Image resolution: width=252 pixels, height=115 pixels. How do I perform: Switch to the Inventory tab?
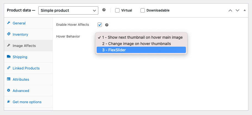tap(20, 34)
